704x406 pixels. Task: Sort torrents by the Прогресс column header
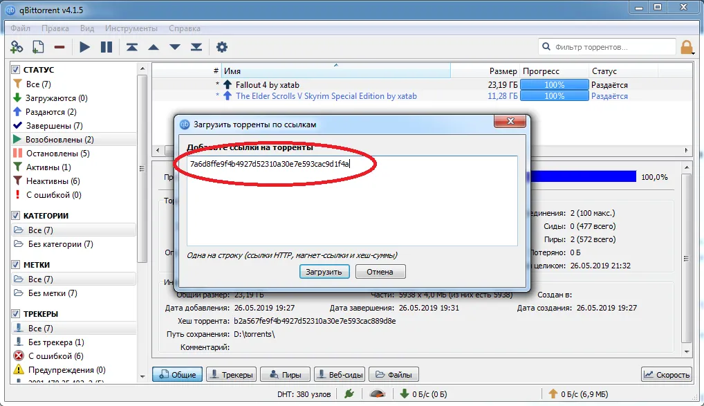554,71
